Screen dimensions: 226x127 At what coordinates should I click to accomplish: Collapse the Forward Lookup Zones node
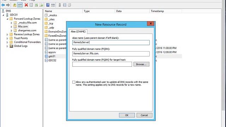(x=7, y=19)
